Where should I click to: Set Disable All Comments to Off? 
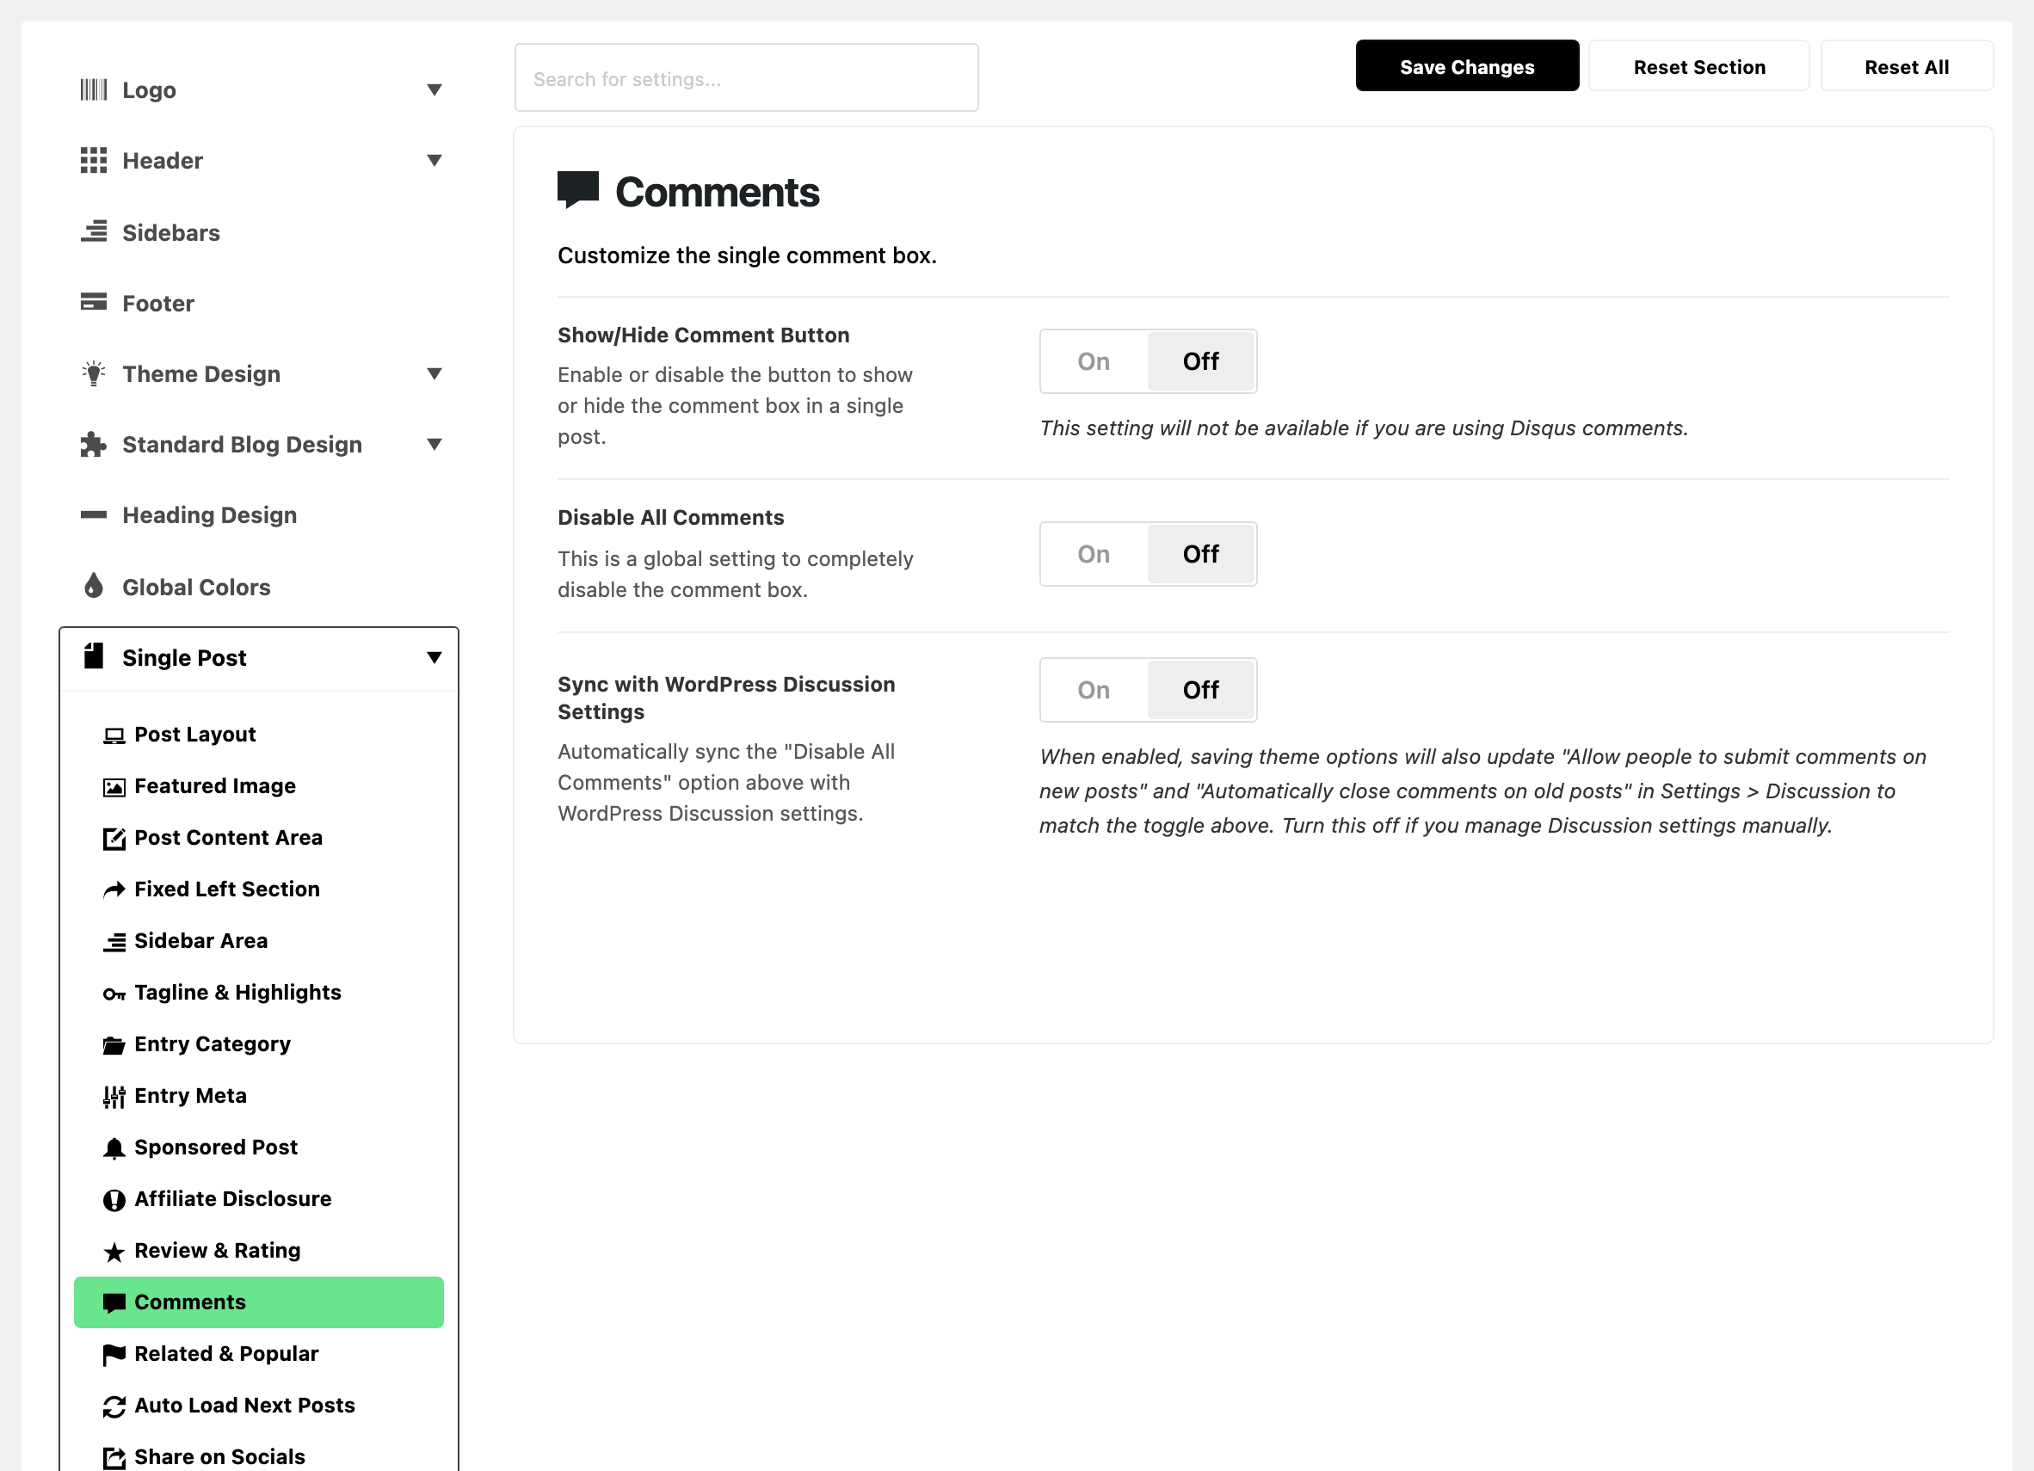click(x=1200, y=554)
